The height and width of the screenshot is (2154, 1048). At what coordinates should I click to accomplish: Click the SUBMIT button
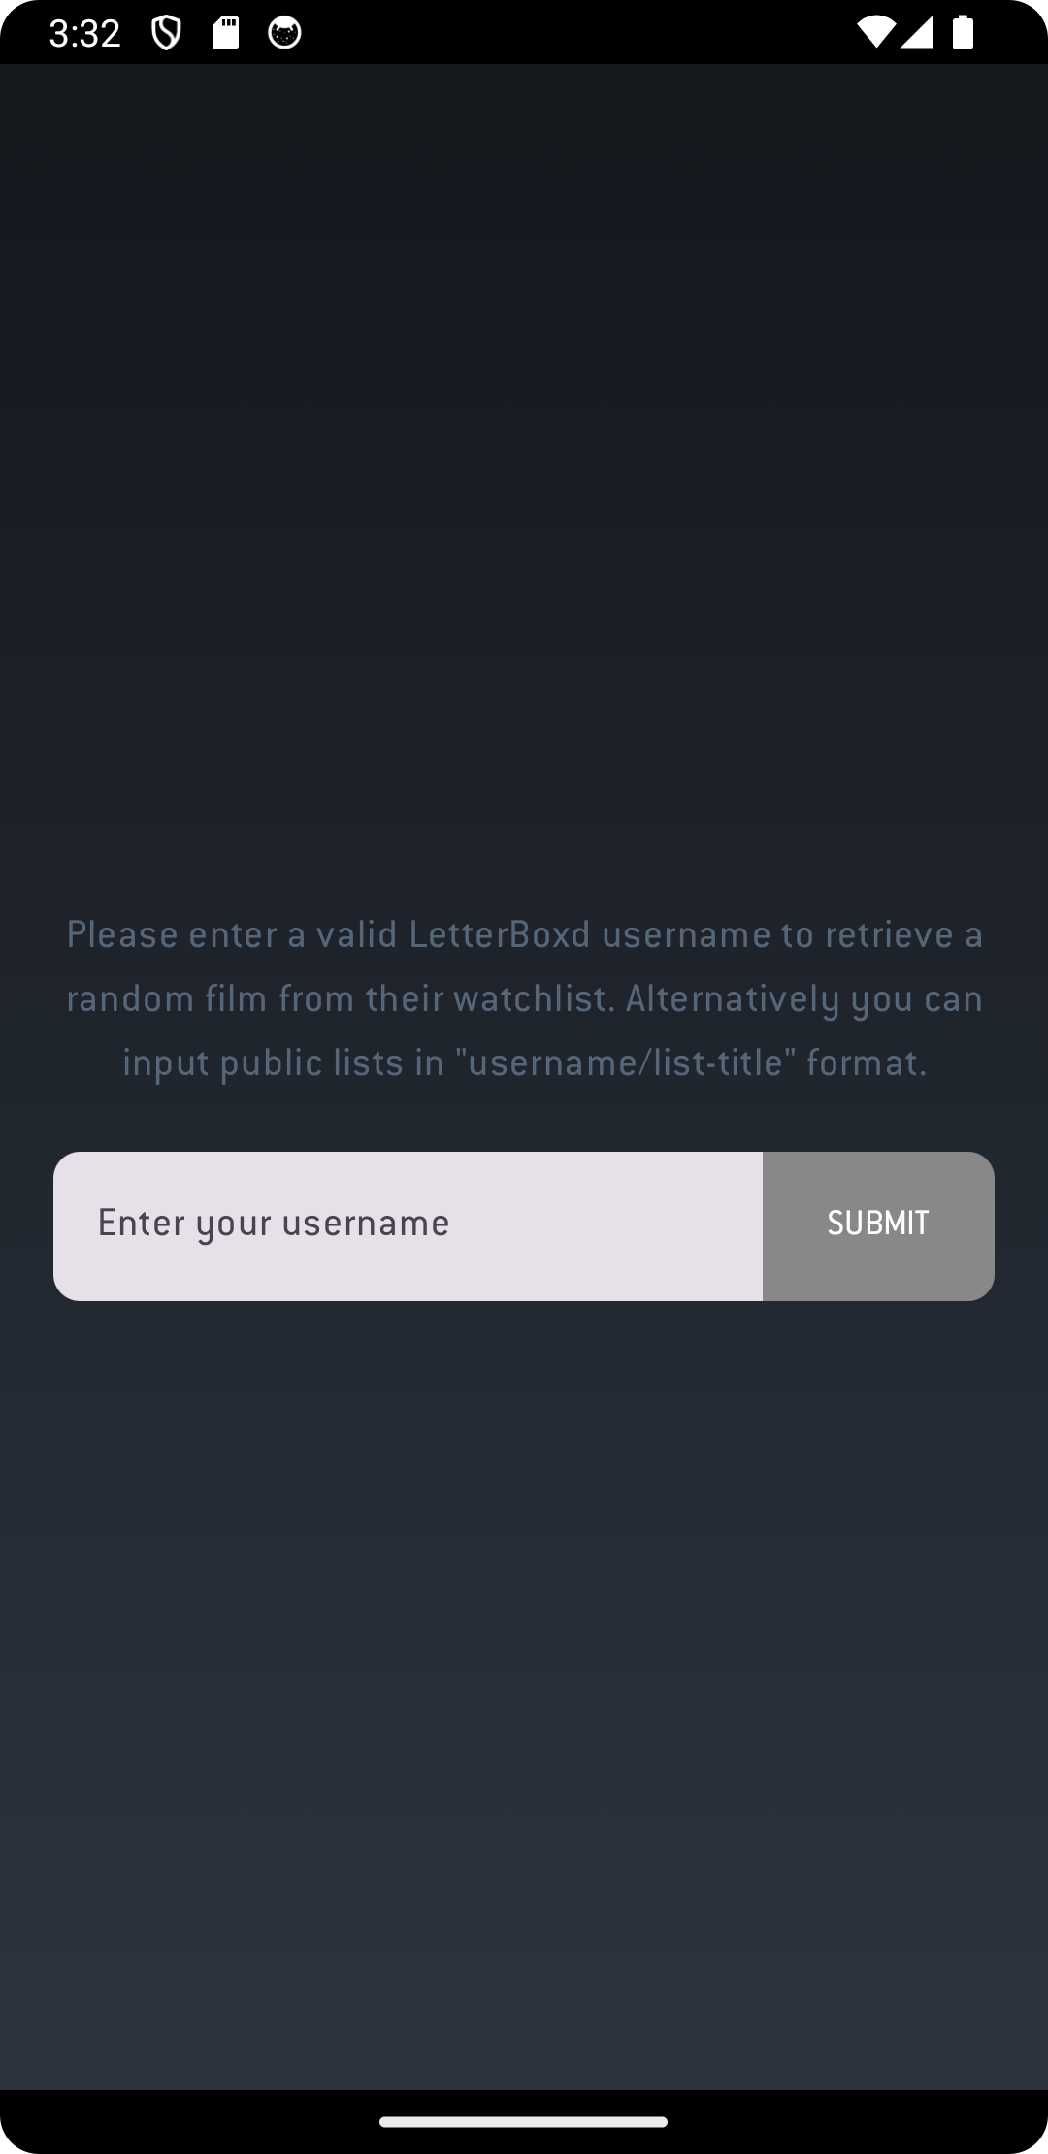(878, 1225)
